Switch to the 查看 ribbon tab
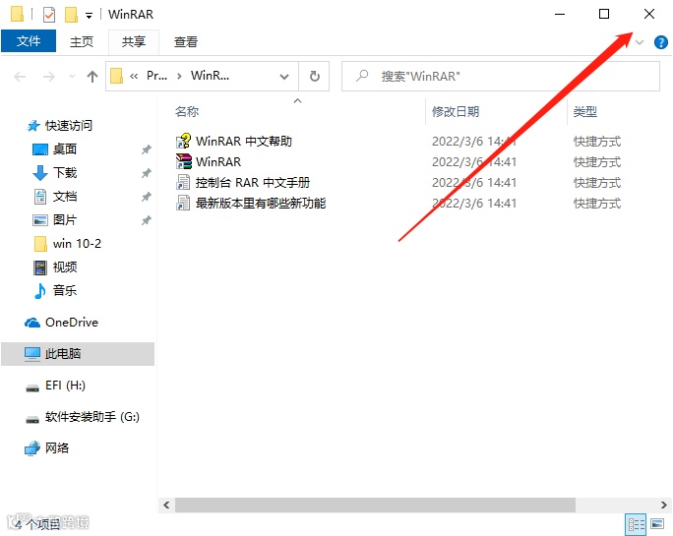Image resolution: width=673 pixels, height=536 pixels. (185, 41)
